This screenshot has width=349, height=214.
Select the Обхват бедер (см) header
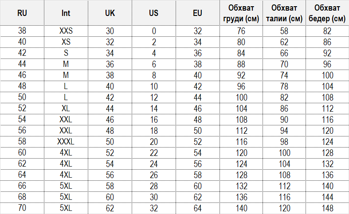(x=327, y=13)
